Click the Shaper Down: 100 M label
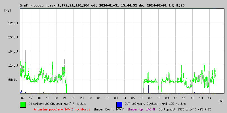227x113 pixels. click(x=109, y=109)
